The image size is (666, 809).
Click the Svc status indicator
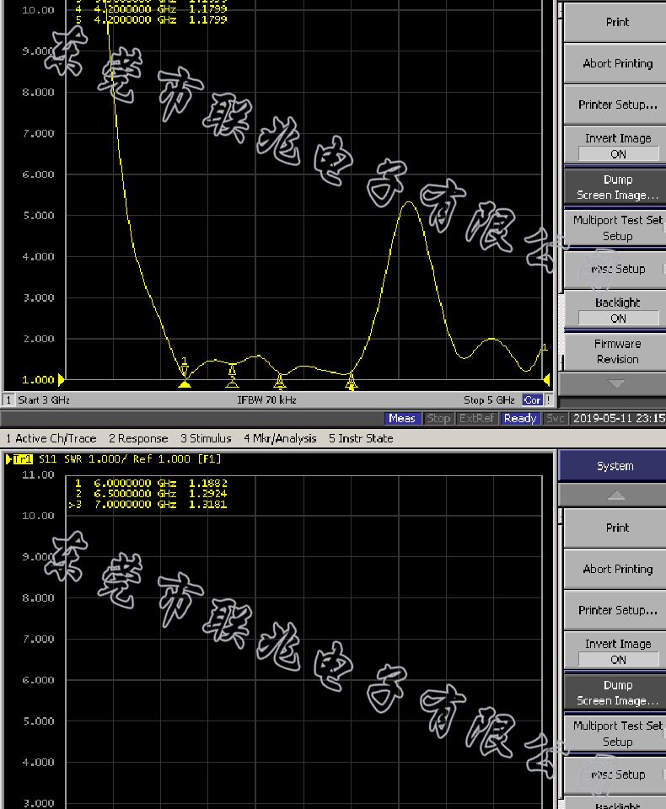coord(555,419)
